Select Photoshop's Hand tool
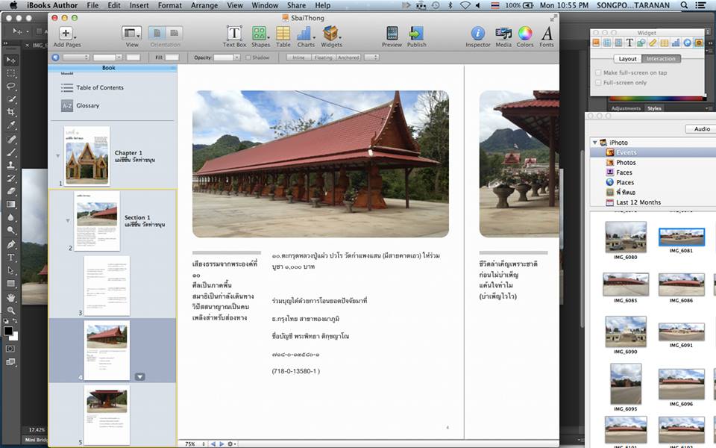The image size is (716, 448). pos(10,298)
